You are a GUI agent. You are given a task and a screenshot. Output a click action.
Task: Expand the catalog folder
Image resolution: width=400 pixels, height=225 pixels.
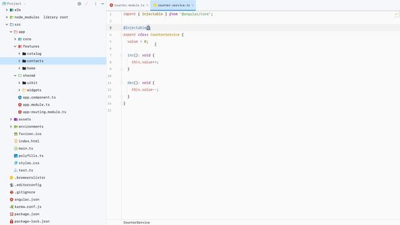pos(19,54)
